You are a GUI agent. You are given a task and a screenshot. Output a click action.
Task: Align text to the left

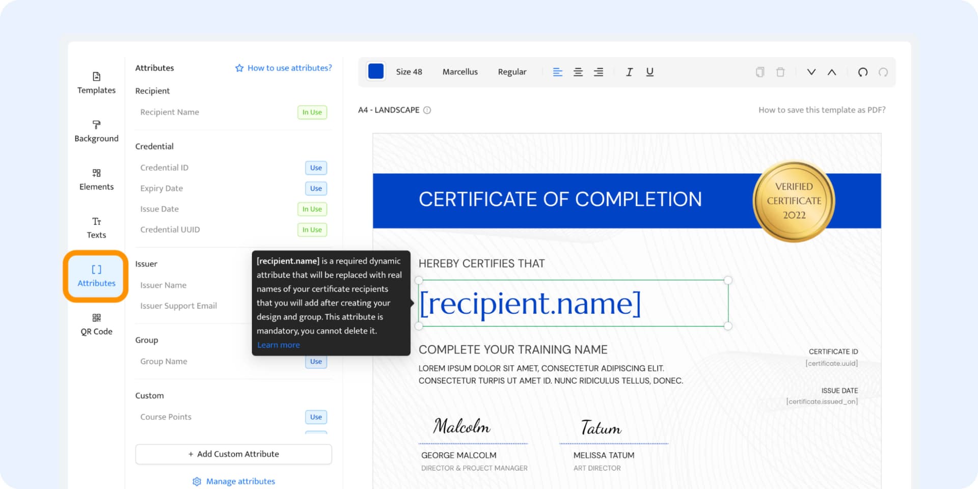557,72
